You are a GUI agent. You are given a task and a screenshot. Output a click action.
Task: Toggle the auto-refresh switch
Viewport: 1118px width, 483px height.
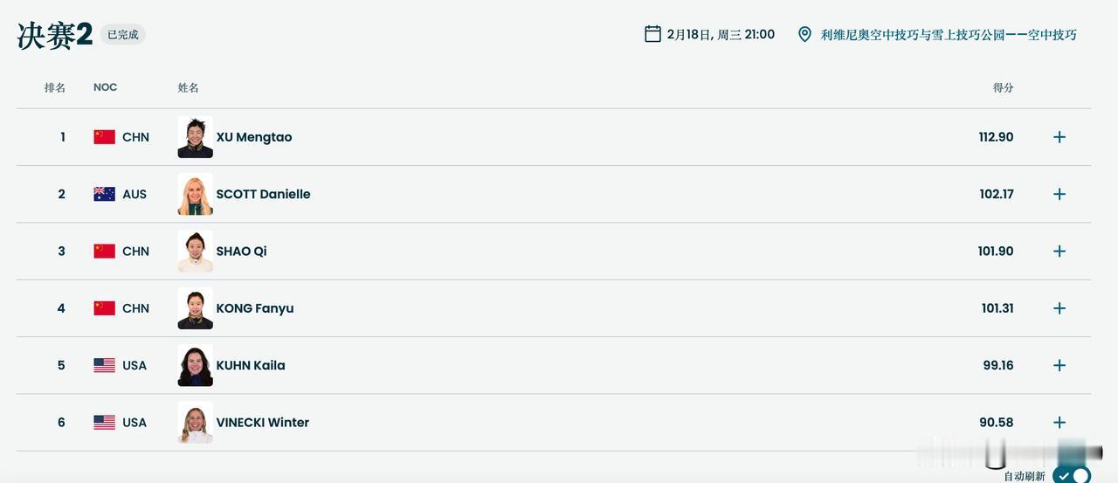(1072, 475)
